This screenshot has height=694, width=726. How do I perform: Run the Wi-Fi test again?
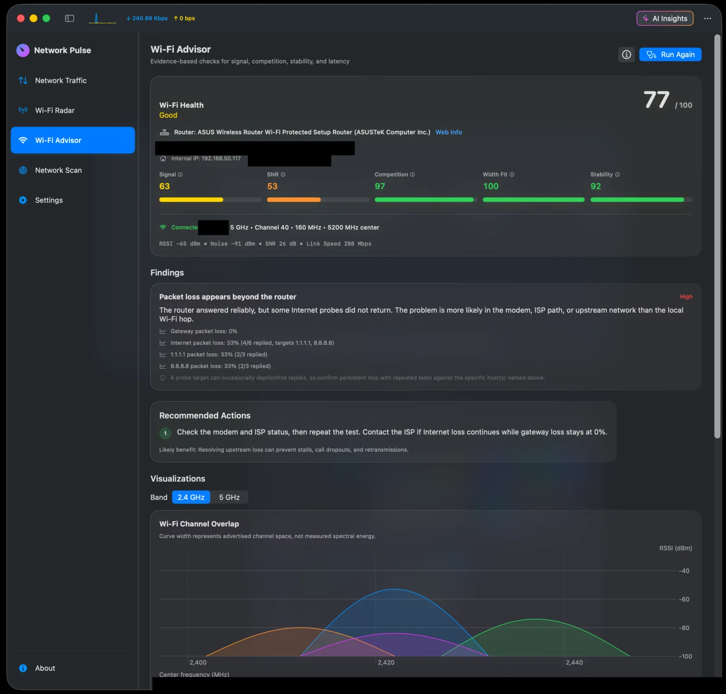click(670, 54)
